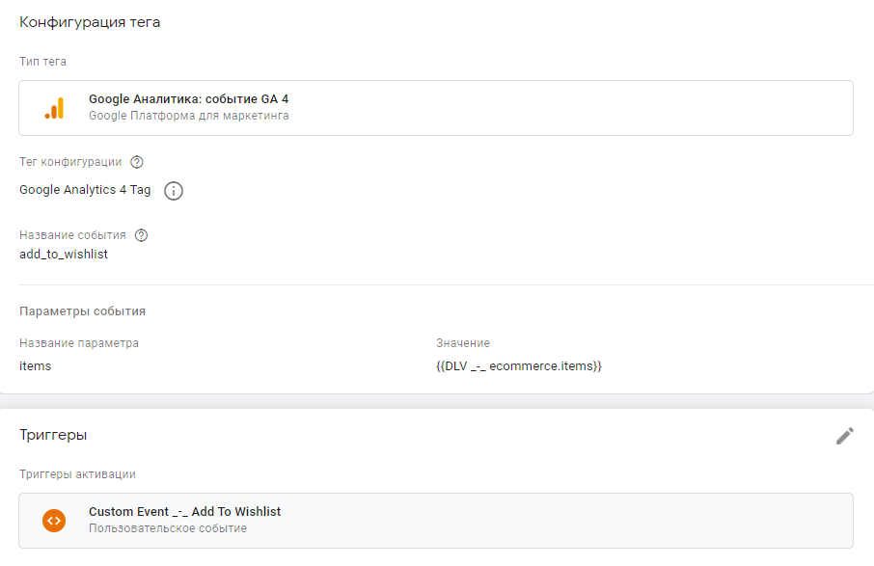Click the orange custom event trigger icon
Viewport: 874px width, 566px height.
[x=54, y=521]
